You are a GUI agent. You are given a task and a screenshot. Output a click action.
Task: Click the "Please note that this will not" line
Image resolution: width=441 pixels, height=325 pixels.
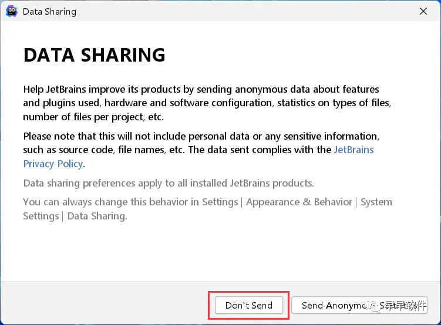tap(200, 136)
